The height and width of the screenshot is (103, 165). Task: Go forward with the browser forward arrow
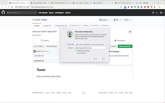click(x=6, y=7)
